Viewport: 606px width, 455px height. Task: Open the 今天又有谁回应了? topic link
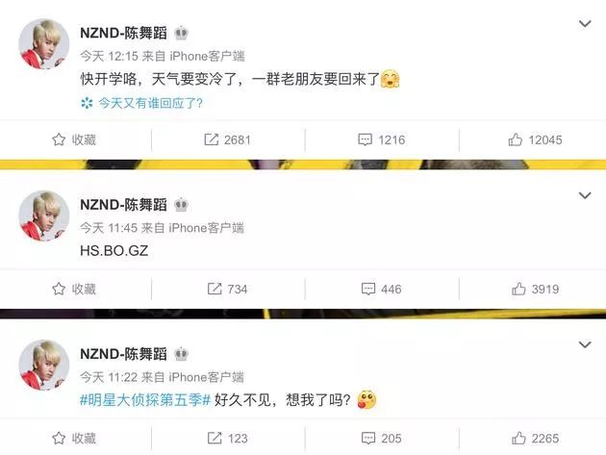point(141,103)
